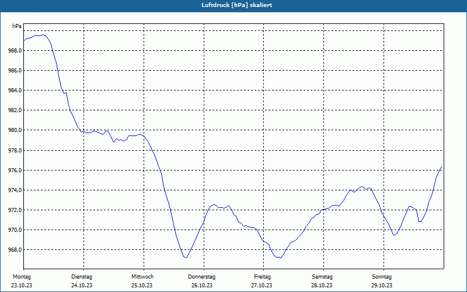Click the end point of the blue curve
This screenshot has width=467, height=292.
pyautogui.click(x=441, y=166)
